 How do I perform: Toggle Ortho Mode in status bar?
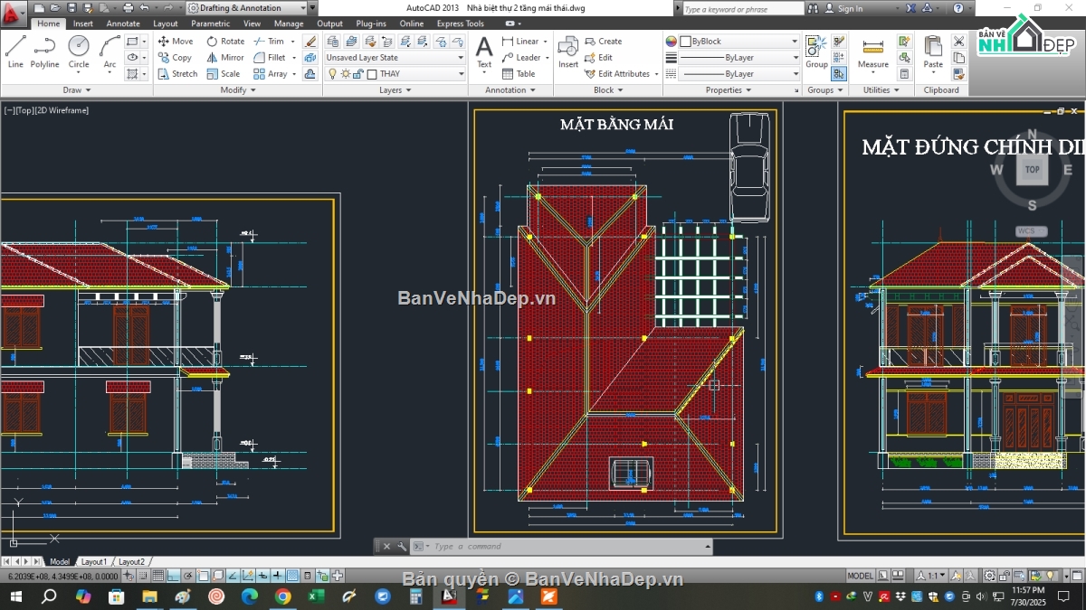pos(174,576)
